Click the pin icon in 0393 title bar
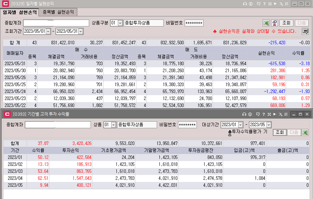The width and height of the screenshot is (313, 199). [x=275, y=114]
